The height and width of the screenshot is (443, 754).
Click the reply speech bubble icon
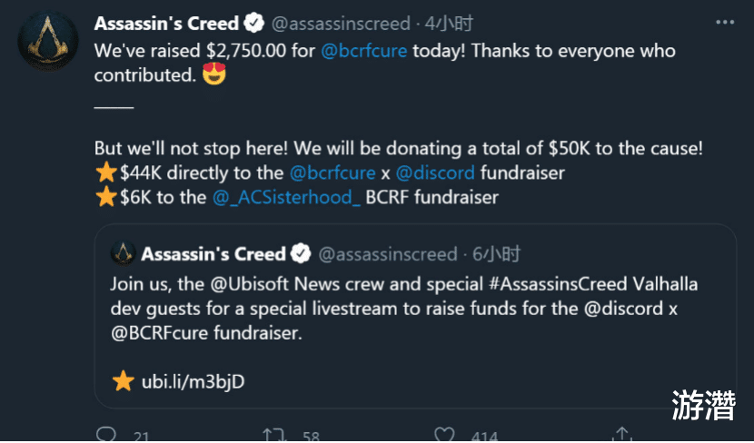click(107, 435)
